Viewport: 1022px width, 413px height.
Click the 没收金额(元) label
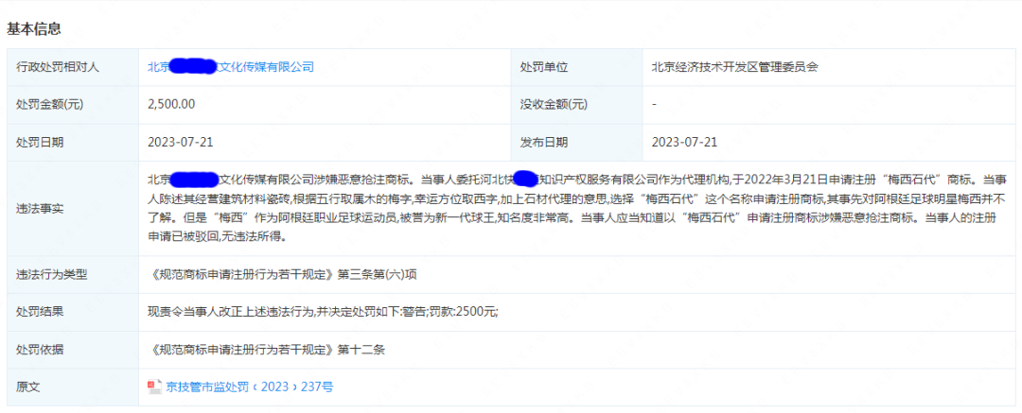coord(553,104)
